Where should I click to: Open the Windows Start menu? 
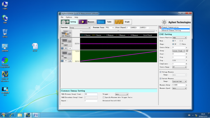[x=4, y=115]
